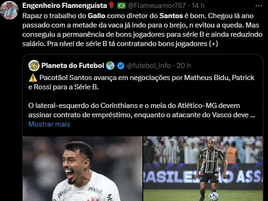This screenshot has width=268, height=201.
Task: Open the quoted tweet's 20 h timestamp
Action: pos(184,66)
